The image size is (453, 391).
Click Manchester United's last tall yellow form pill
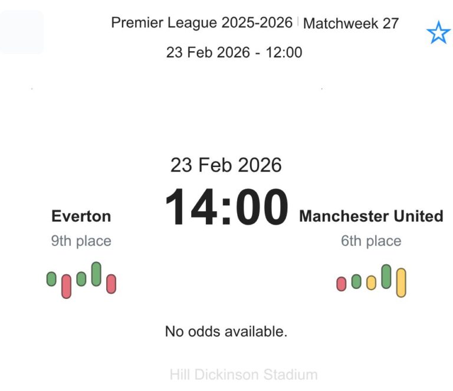click(x=401, y=282)
